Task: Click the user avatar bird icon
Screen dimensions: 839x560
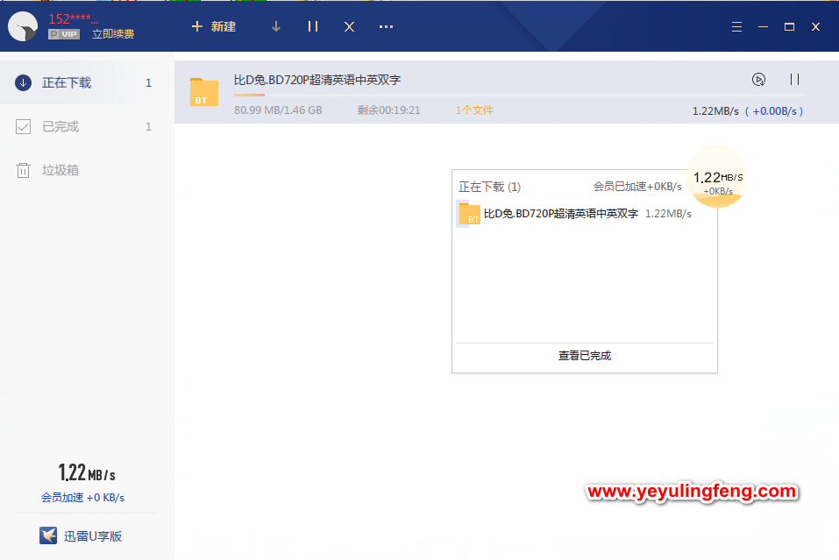Action: (23, 26)
